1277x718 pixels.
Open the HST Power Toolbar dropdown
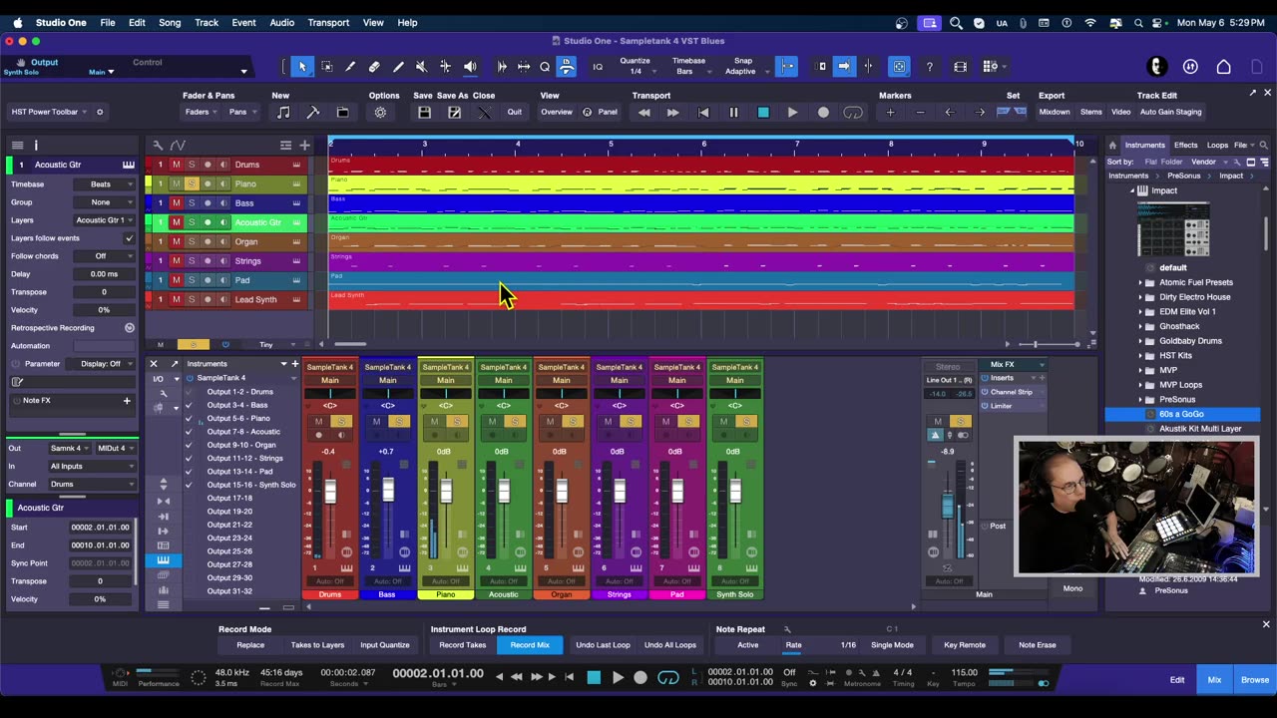pyautogui.click(x=49, y=112)
